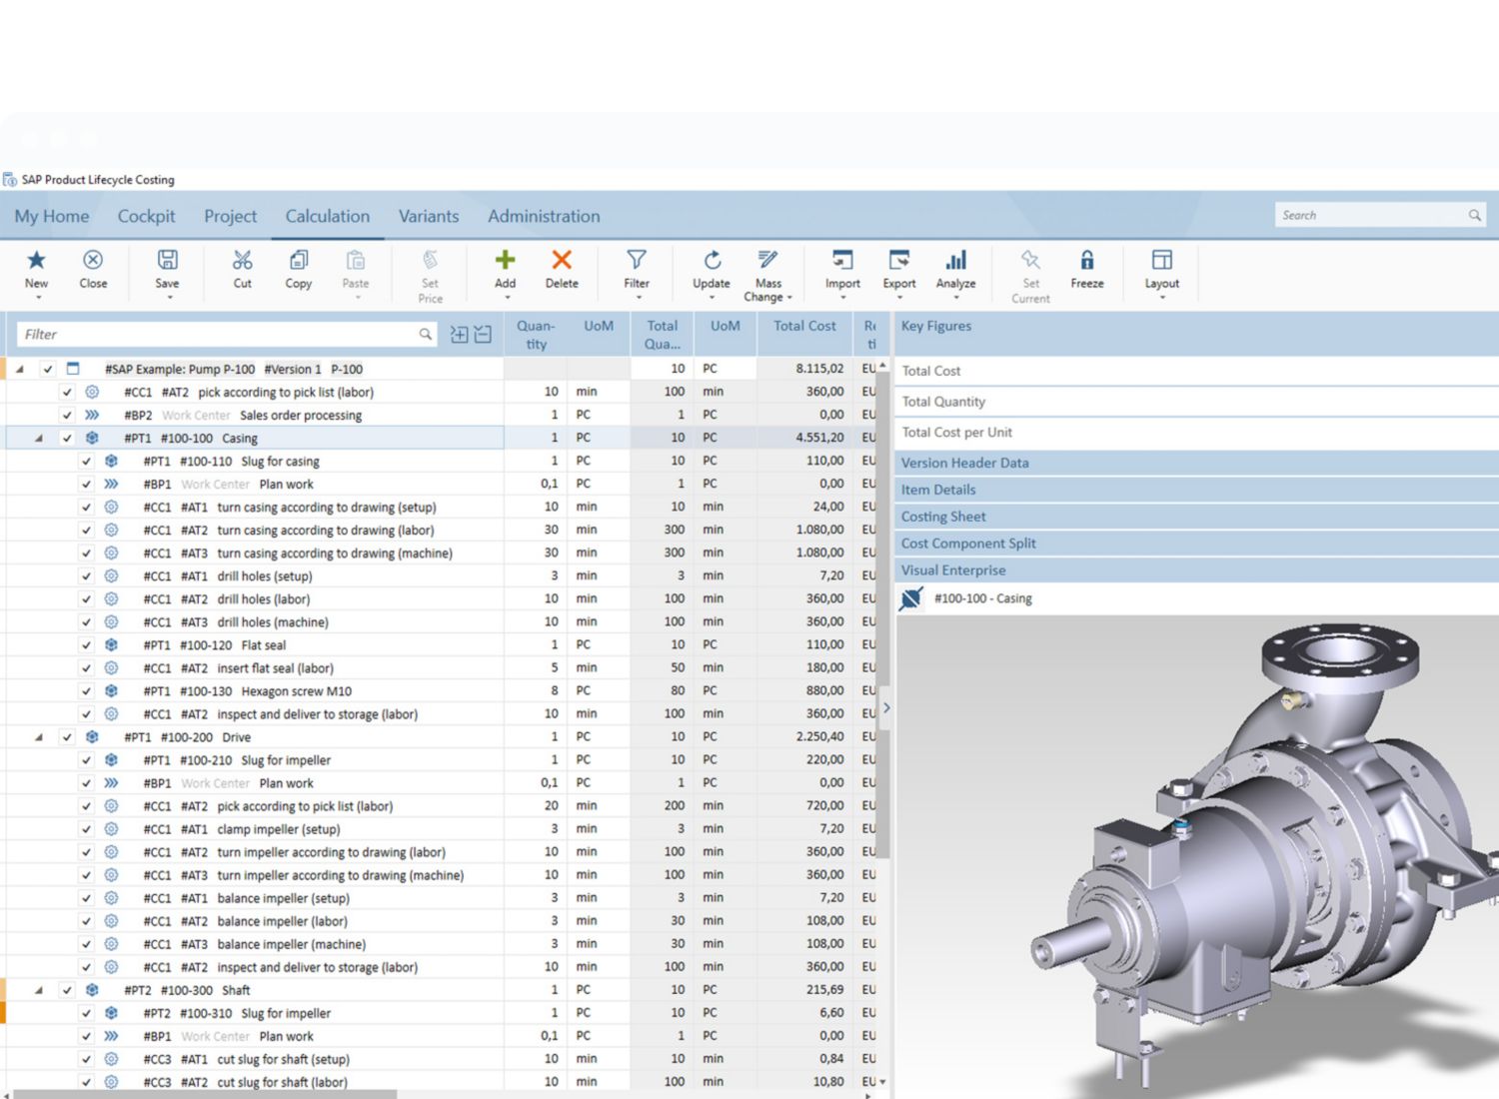Click the Import icon

point(842,261)
